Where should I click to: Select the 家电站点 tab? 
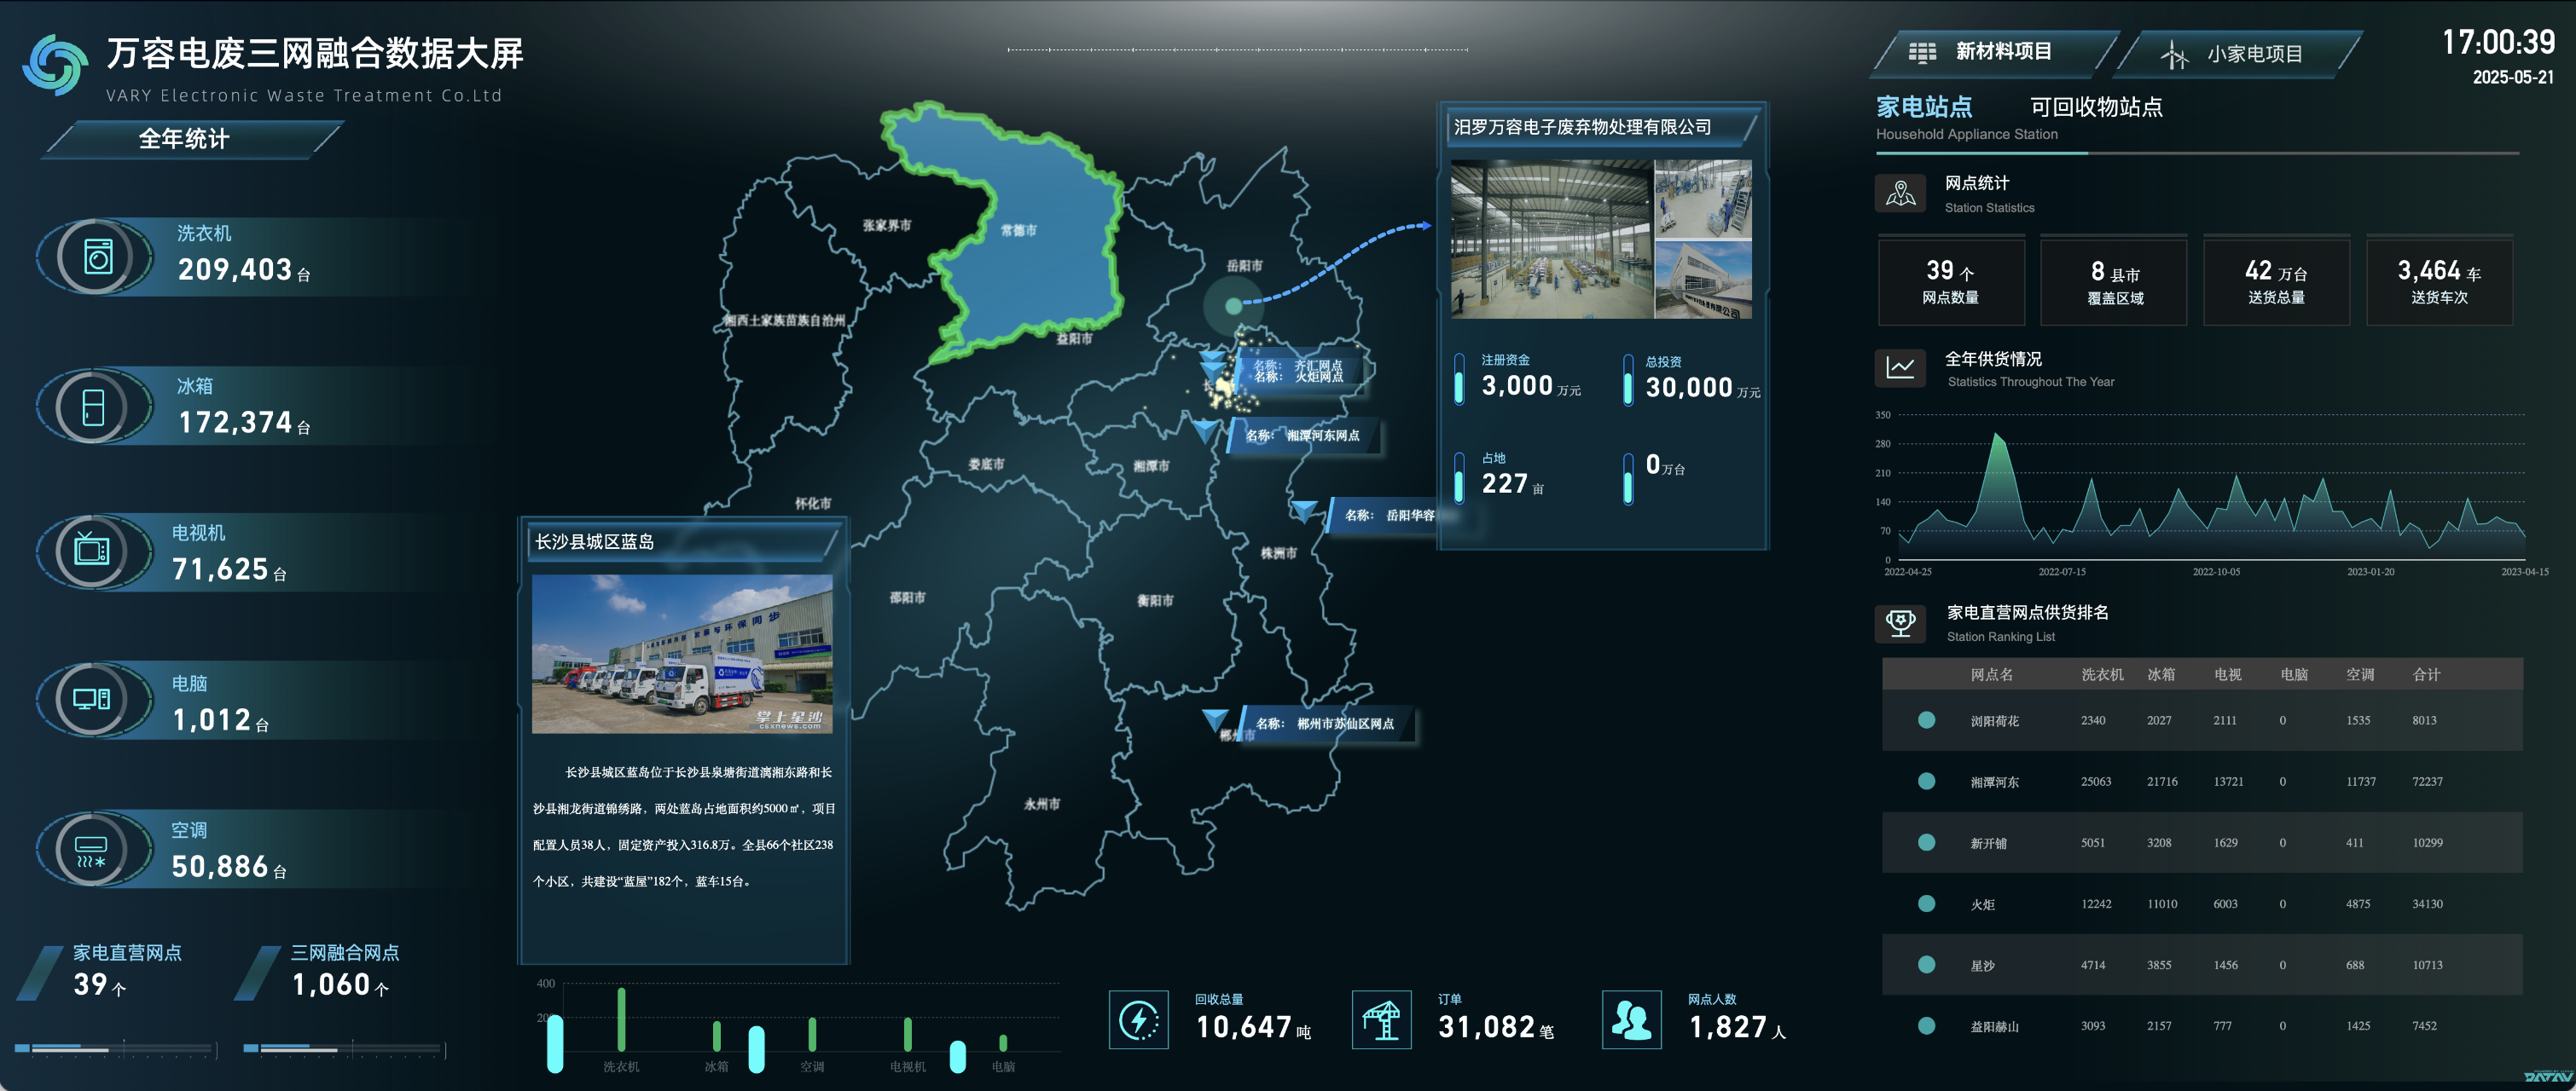tap(1924, 107)
